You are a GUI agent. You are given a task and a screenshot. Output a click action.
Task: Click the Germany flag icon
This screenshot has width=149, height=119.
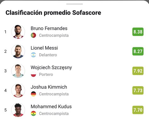coord(33,94)
